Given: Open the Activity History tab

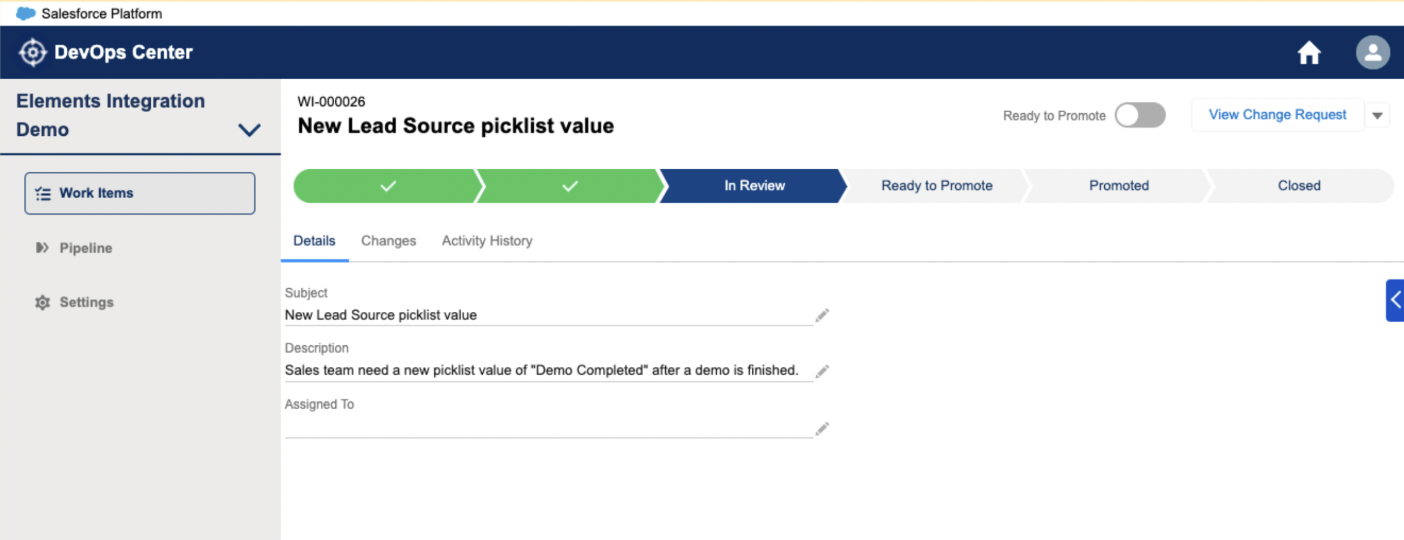Looking at the screenshot, I should [x=487, y=241].
